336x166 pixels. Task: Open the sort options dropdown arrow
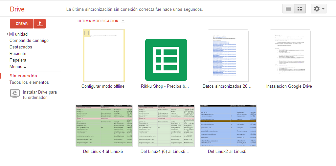click(123, 21)
